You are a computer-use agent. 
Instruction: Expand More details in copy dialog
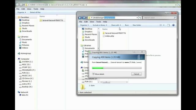(98, 74)
